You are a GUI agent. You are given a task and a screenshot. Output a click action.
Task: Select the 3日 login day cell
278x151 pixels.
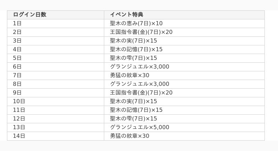(x=17, y=41)
